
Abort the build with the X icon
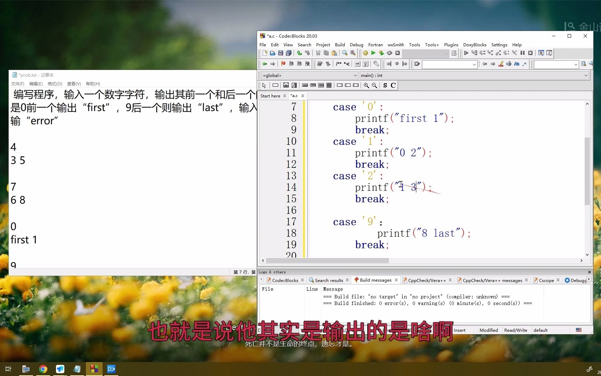(397, 53)
